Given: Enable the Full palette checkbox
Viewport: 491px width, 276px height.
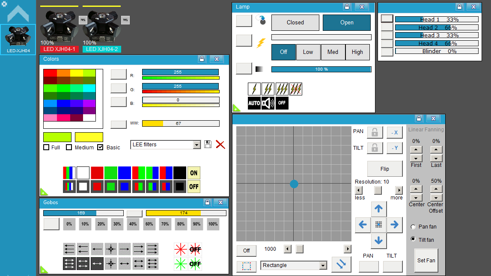Looking at the screenshot, I should [x=46, y=147].
